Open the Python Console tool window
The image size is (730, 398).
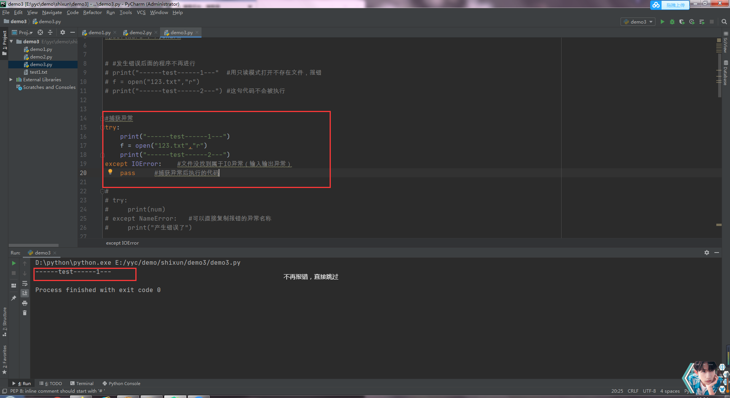[121, 384]
